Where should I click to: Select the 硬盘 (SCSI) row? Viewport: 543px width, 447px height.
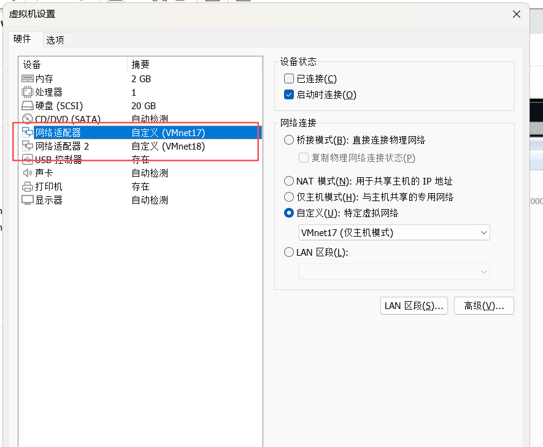pos(141,105)
